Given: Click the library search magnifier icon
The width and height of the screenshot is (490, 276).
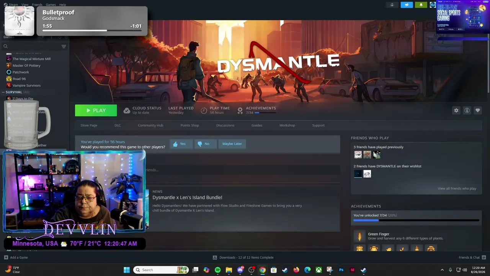Looking at the screenshot, I should pos(6,46).
